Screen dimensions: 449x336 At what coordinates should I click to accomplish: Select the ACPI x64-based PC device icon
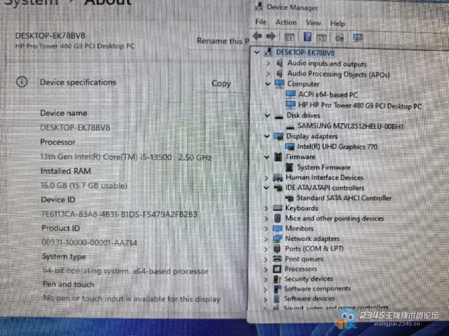[x=290, y=94]
